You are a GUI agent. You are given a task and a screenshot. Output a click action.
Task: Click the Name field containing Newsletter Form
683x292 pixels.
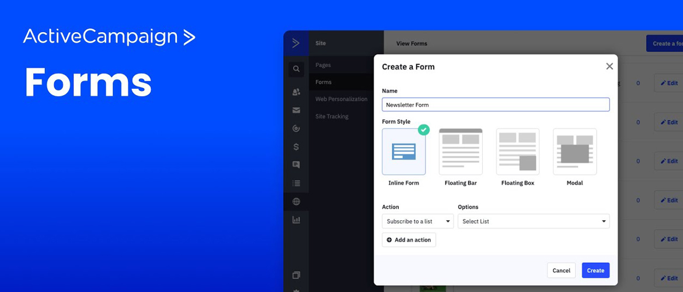[496, 105]
